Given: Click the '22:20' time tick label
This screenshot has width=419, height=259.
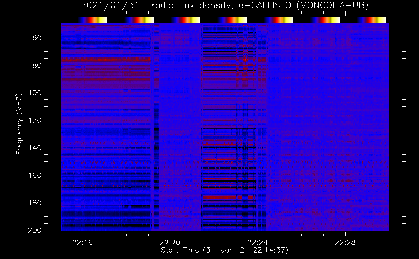Looking at the screenshot, I should coord(170,242).
